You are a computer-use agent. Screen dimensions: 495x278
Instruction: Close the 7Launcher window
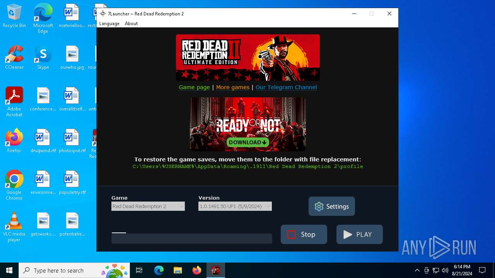coord(389,14)
